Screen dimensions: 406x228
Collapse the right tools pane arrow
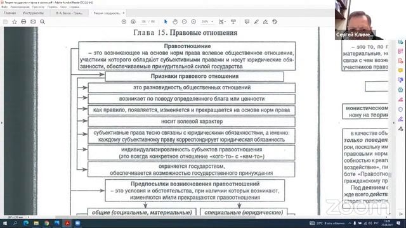tap(393, 123)
